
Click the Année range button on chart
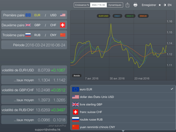77,76
